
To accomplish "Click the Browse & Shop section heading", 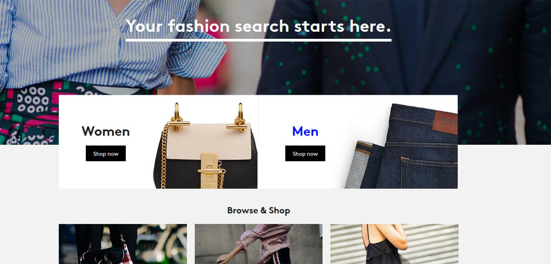I will point(259,211).
